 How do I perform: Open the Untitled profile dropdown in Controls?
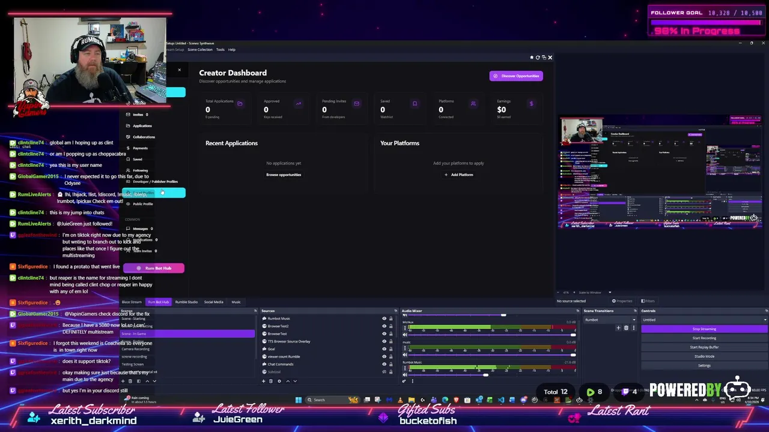[704, 320]
